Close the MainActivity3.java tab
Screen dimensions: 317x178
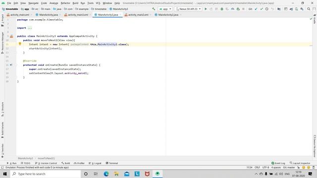[120, 15]
